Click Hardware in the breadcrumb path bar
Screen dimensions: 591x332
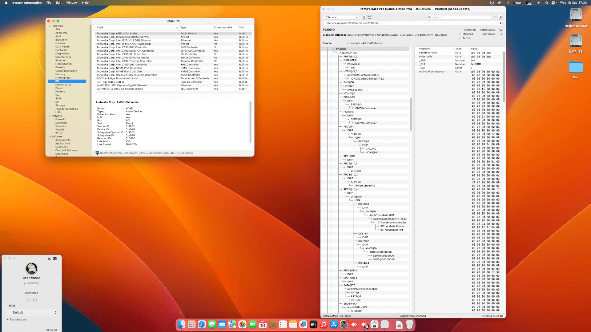131,153
